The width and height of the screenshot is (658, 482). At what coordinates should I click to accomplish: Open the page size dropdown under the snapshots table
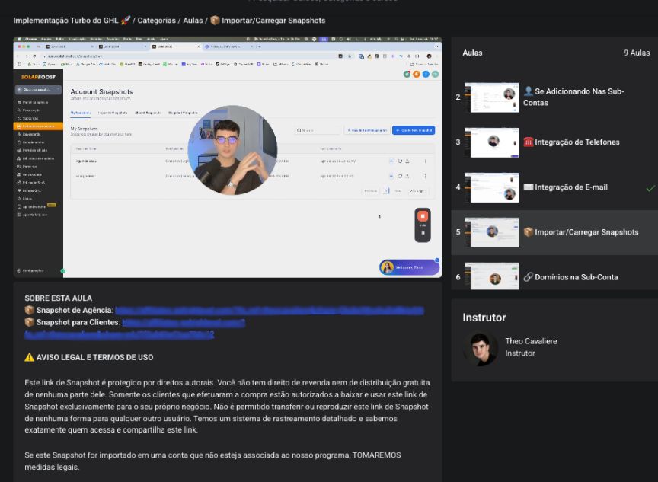coord(417,191)
